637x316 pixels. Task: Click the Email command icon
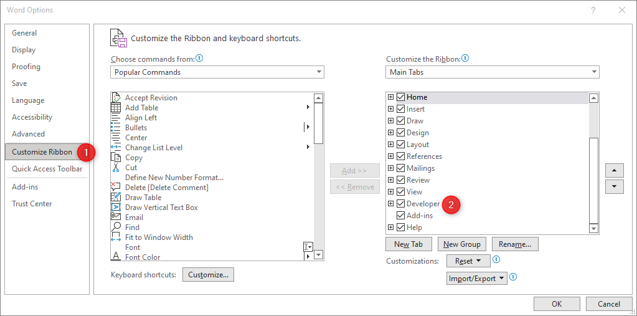[x=116, y=217]
